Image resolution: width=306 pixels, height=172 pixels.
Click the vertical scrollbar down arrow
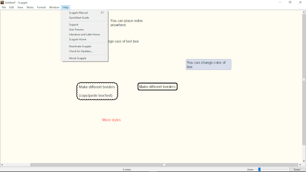tap(304, 161)
